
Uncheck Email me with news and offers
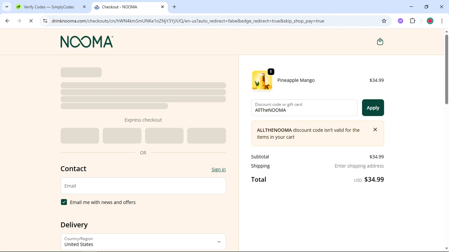click(64, 202)
